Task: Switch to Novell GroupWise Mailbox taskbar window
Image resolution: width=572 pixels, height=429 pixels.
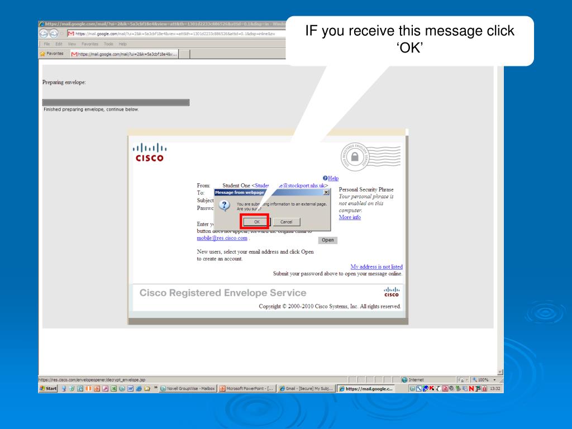Action: pos(188,389)
